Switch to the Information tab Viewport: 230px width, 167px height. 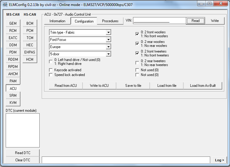[57, 21]
